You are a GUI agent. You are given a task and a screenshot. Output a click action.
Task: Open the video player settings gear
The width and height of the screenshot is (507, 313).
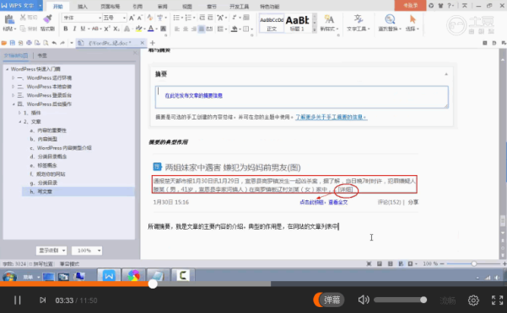coord(473,300)
